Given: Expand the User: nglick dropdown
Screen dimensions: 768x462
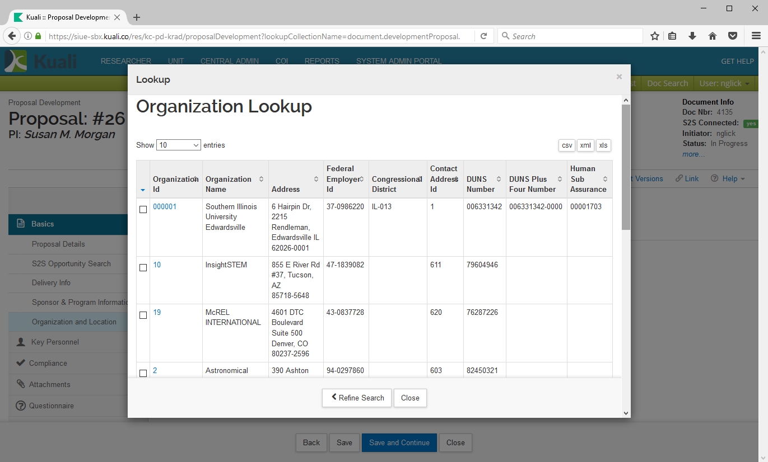Looking at the screenshot, I should 725,83.
